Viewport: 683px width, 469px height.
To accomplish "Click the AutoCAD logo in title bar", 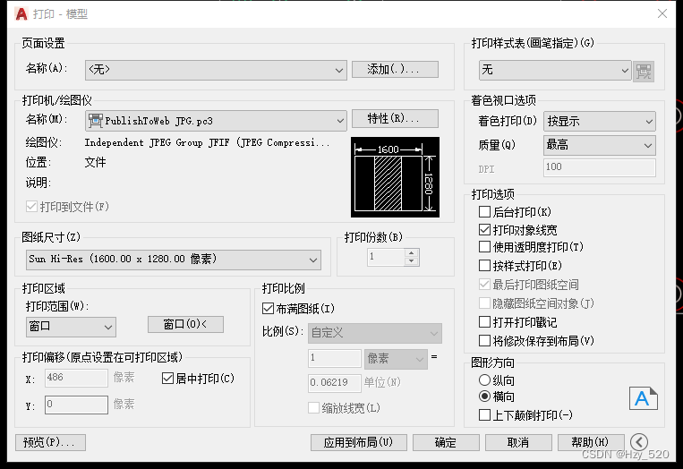I will click(x=21, y=14).
